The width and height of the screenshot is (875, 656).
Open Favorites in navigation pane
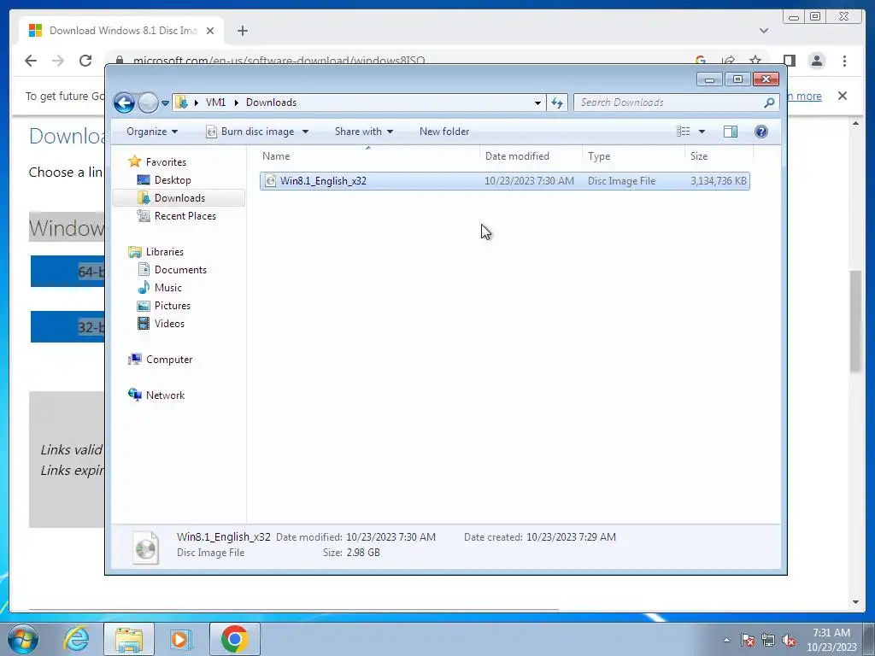click(x=166, y=161)
